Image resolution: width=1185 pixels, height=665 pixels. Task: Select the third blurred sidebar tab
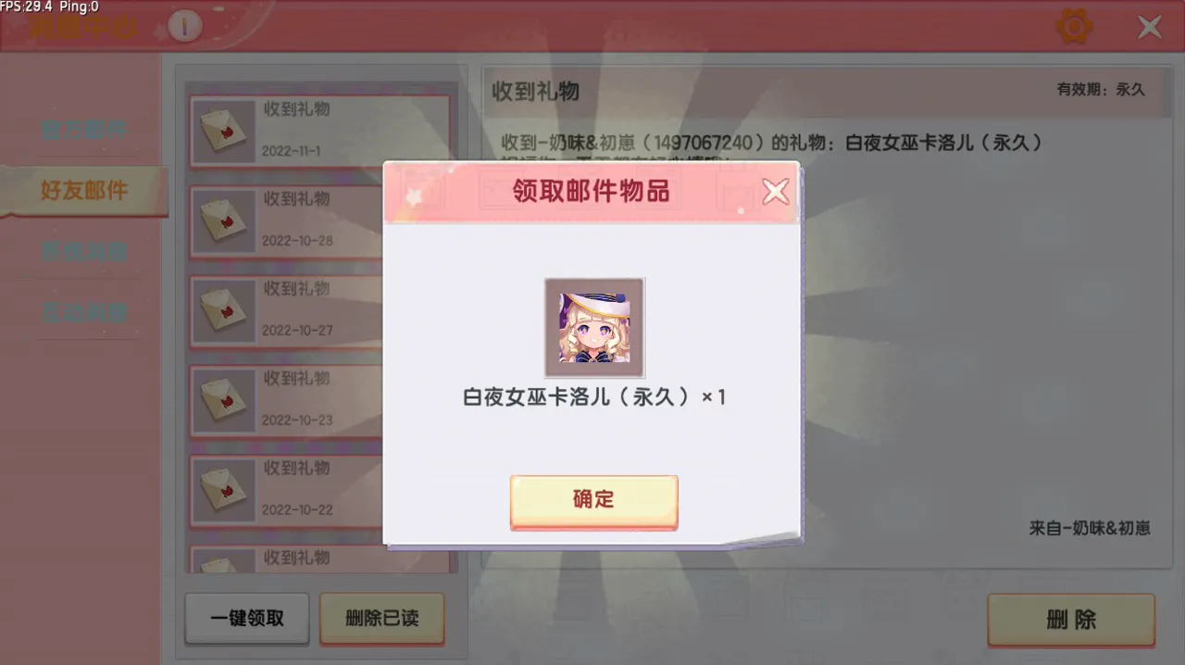[x=83, y=252]
